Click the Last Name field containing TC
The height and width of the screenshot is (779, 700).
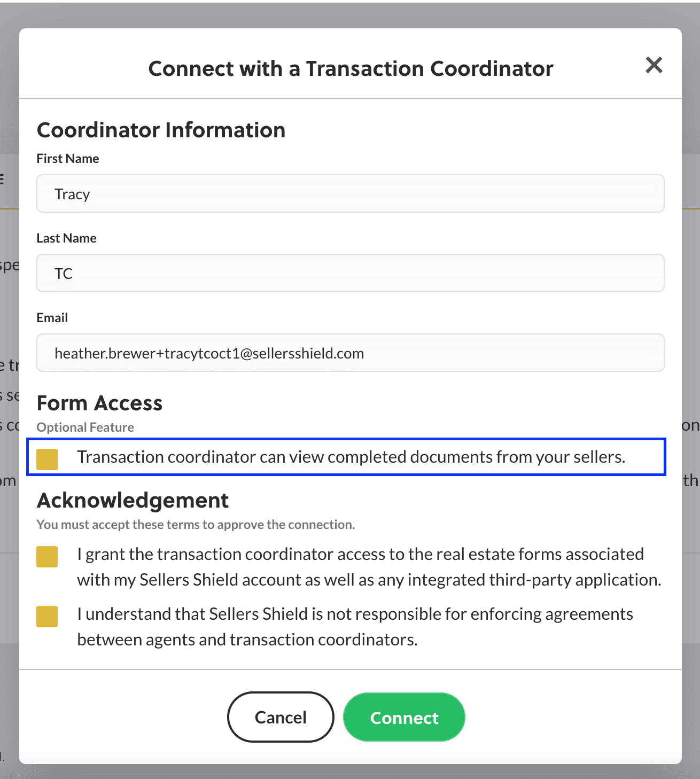351,273
